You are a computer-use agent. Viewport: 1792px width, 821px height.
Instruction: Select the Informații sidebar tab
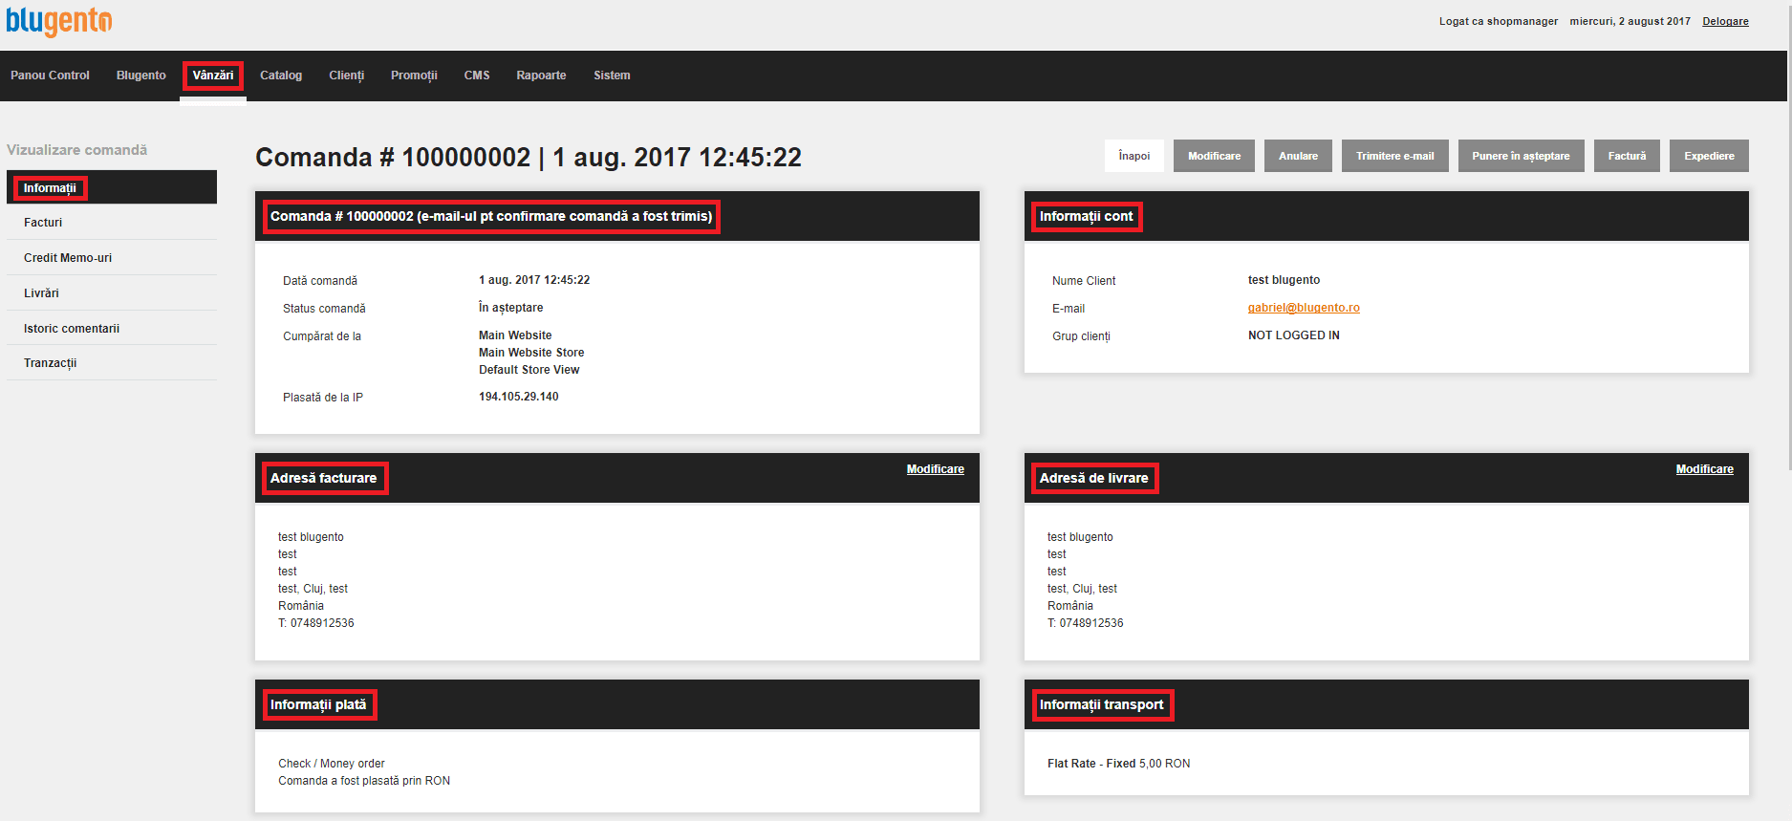point(112,187)
